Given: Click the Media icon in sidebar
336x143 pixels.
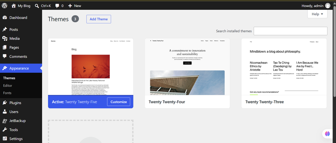Looking at the screenshot, I should click(5, 38).
